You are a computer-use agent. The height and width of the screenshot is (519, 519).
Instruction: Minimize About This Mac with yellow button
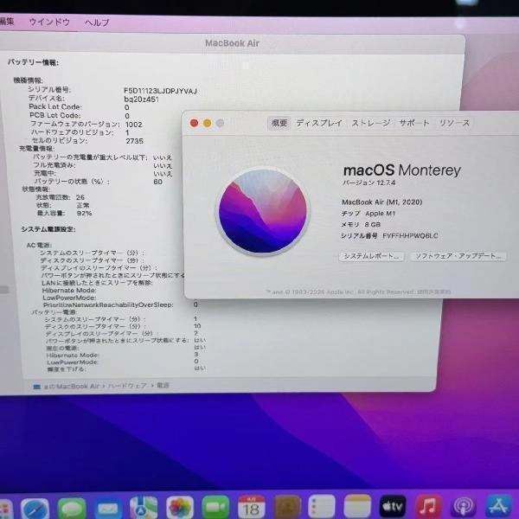point(208,123)
